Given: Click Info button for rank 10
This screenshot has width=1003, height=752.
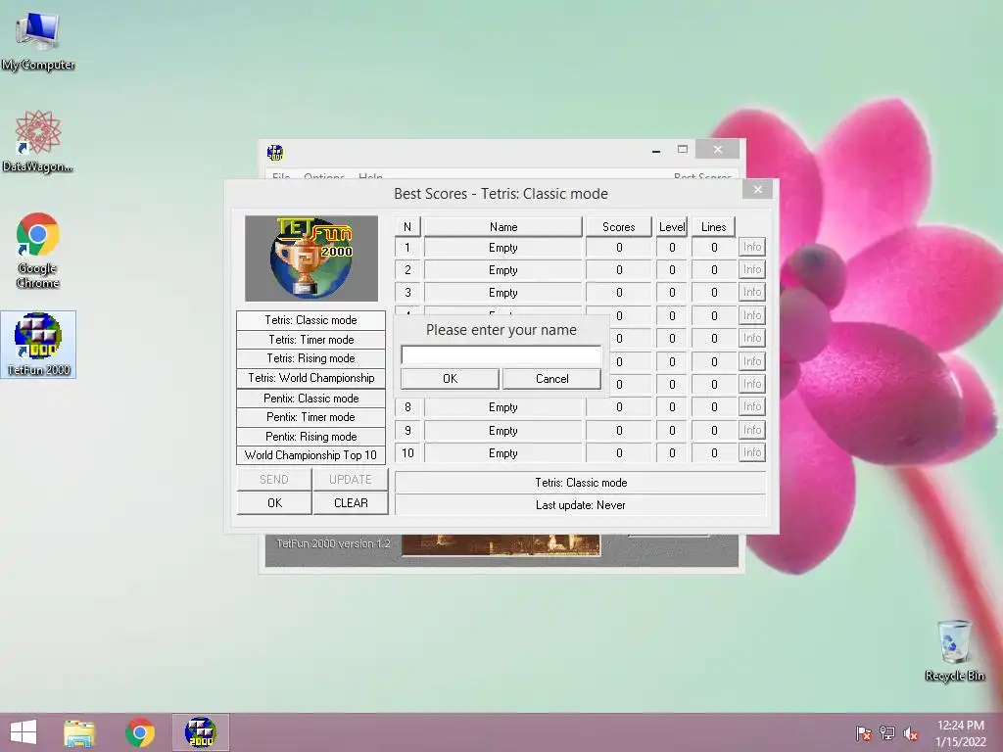Looking at the screenshot, I should [752, 452].
